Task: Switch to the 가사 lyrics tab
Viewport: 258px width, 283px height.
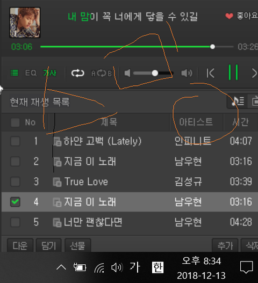Action: [49, 73]
